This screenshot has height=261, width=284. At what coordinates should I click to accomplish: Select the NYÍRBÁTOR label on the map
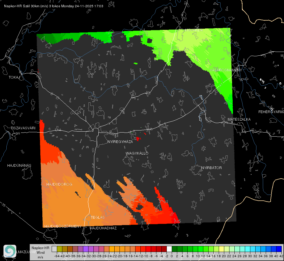(x=211, y=168)
